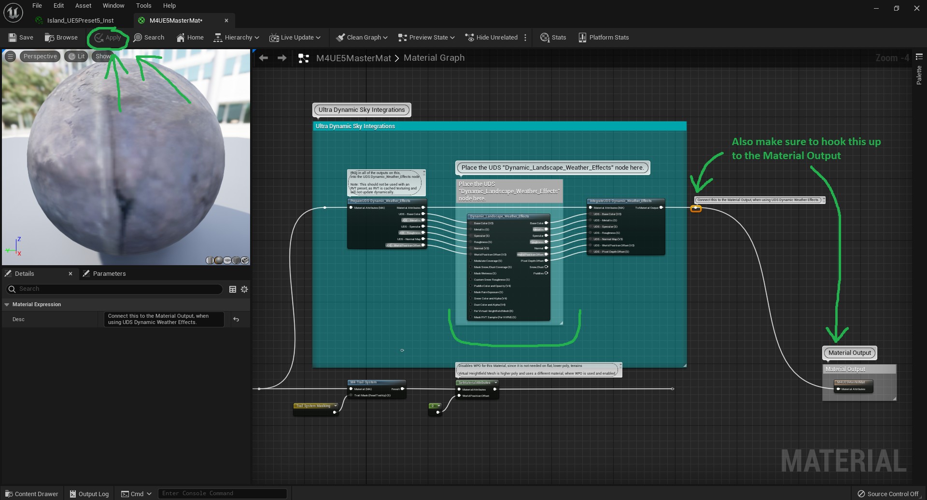This screenshot has height=500, width=927.
Task: Set preview mesh to plane
Action: click(x=227, y=260)
